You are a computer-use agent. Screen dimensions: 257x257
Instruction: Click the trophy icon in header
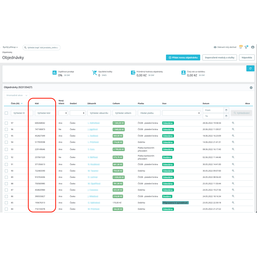tap(247, 47)
